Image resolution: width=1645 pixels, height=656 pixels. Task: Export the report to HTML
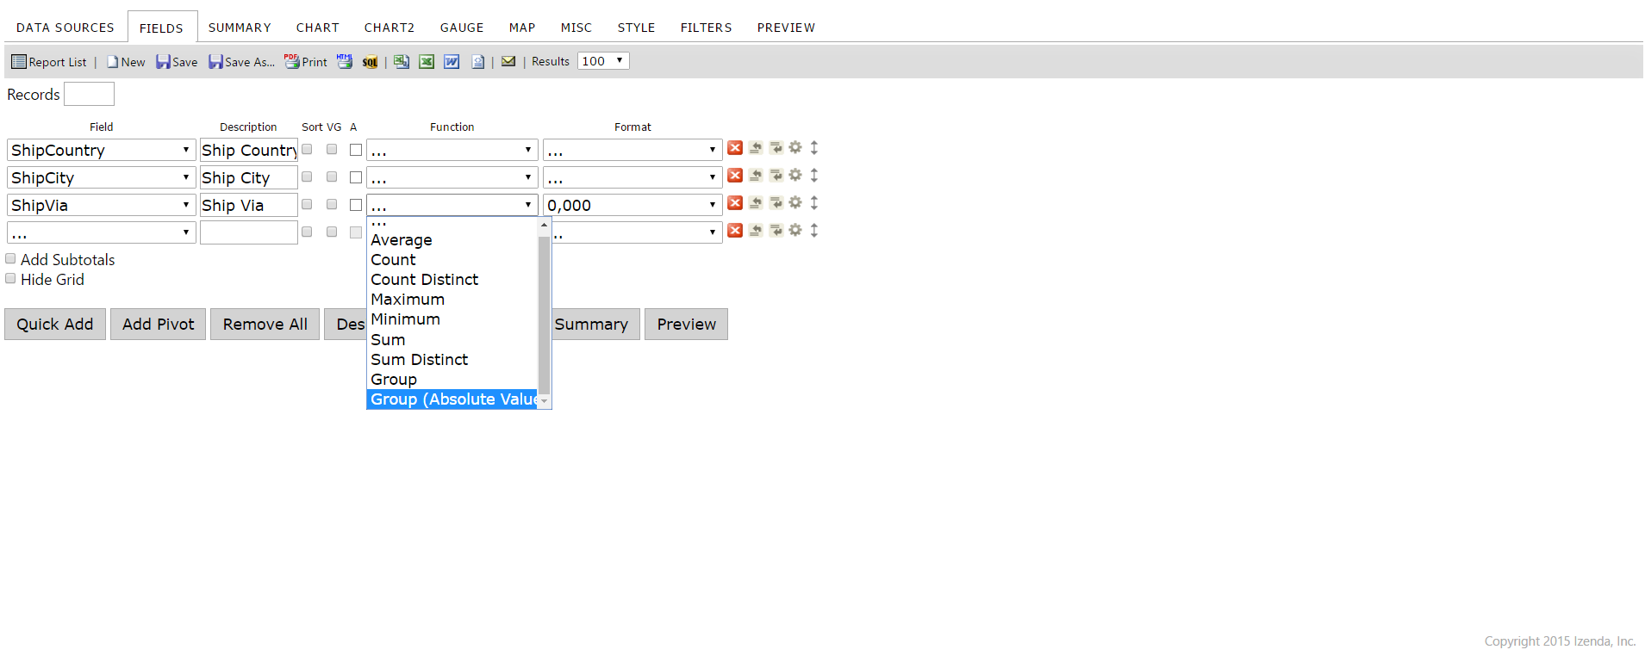[345, 62]
